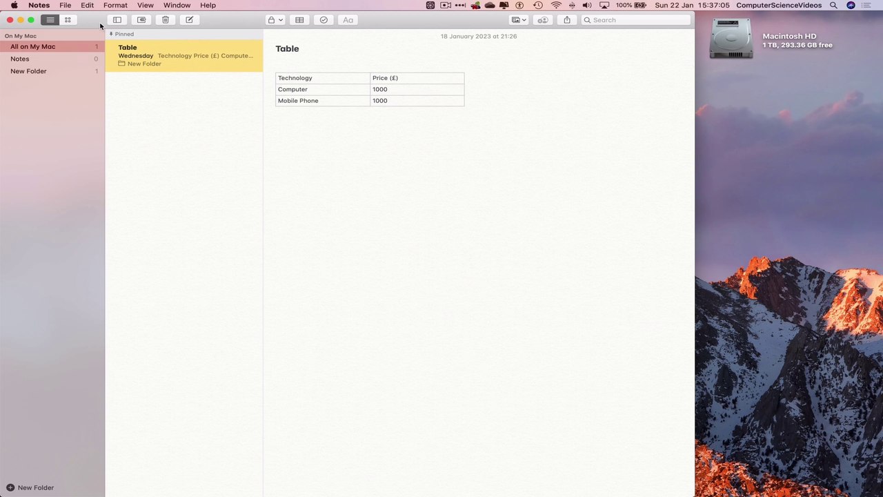883x497 pixels.
Task: Open the File menu
Action: coord(66,5)
